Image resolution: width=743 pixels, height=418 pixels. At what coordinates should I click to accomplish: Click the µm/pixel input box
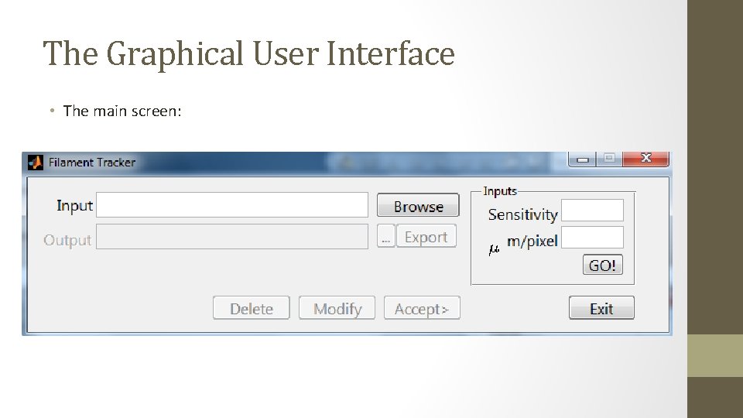point(592,237)
